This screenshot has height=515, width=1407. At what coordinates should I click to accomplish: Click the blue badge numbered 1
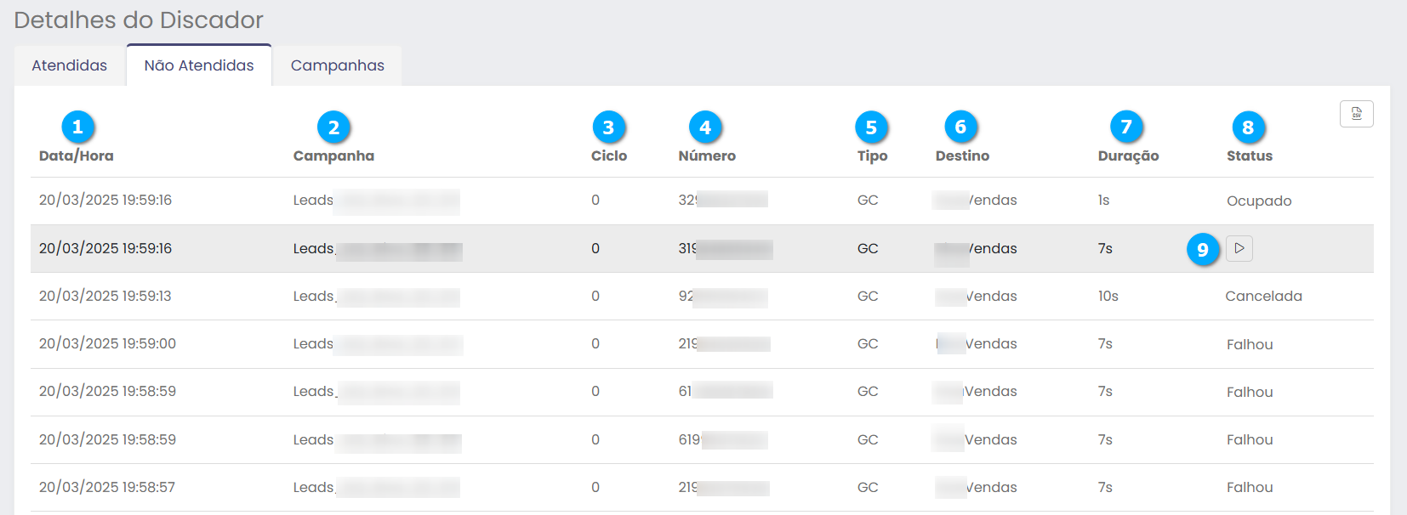77,127
